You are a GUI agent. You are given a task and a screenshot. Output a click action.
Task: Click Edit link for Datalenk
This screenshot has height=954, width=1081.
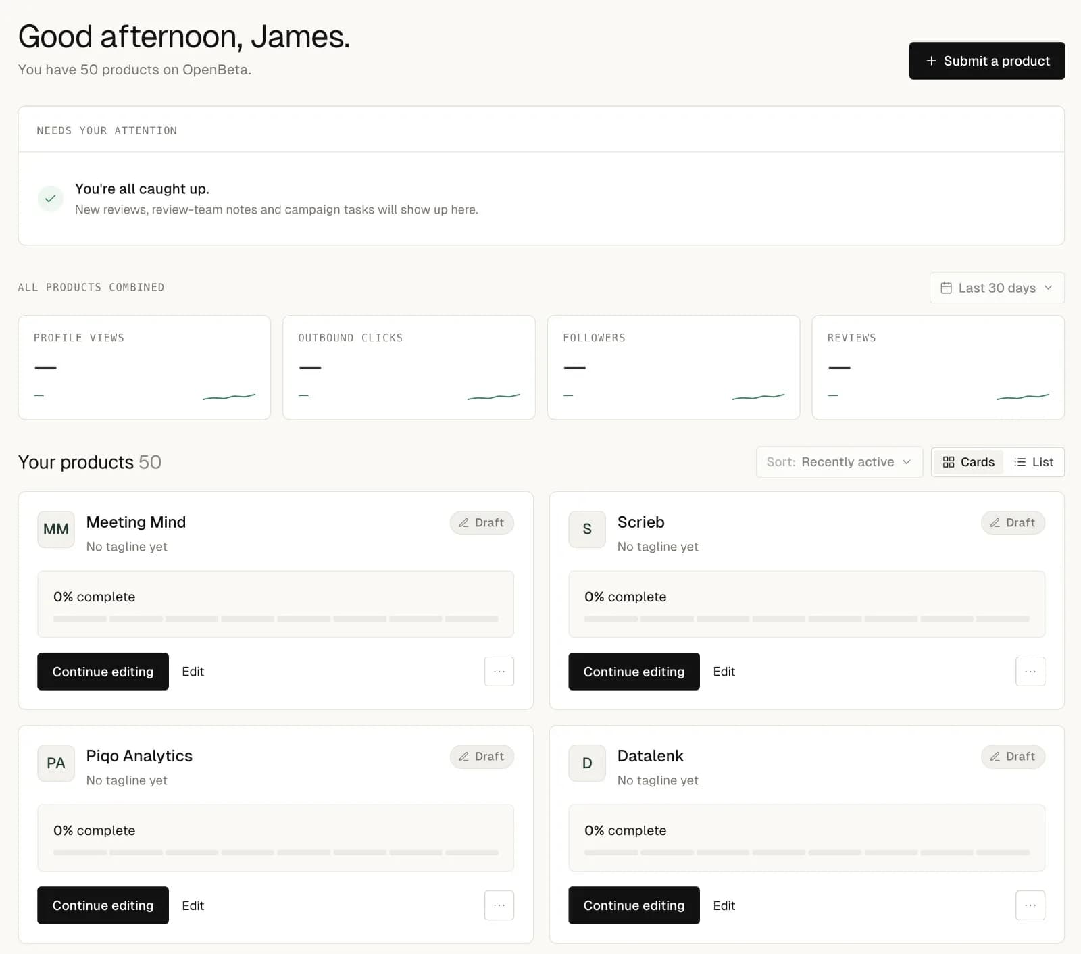[x=724, y=905]
